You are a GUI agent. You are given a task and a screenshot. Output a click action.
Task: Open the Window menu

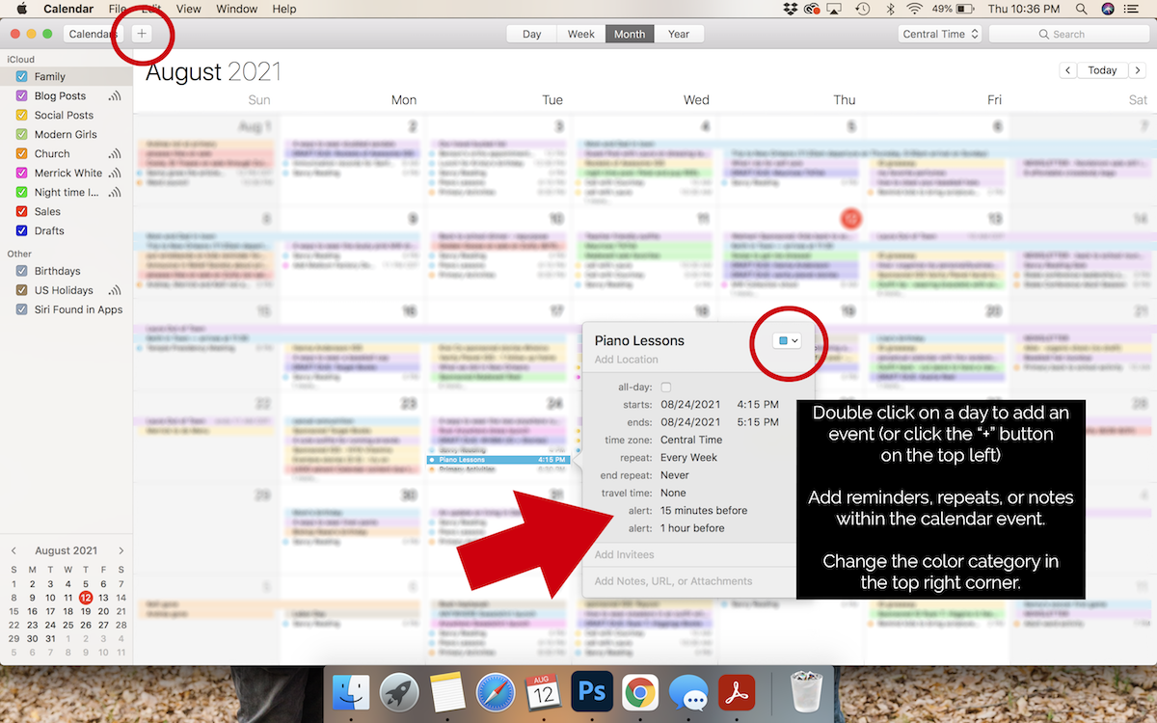coord(236,9)
